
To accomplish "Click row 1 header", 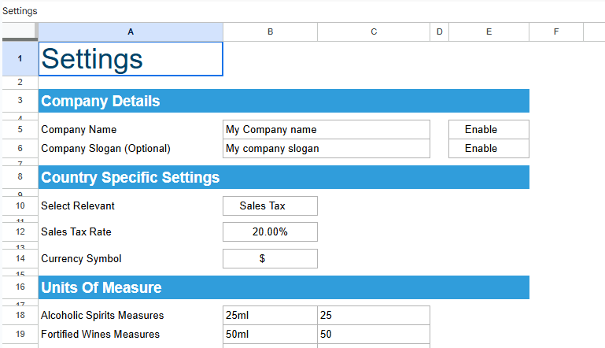I will pyautogui.click(x=19, y=59).
